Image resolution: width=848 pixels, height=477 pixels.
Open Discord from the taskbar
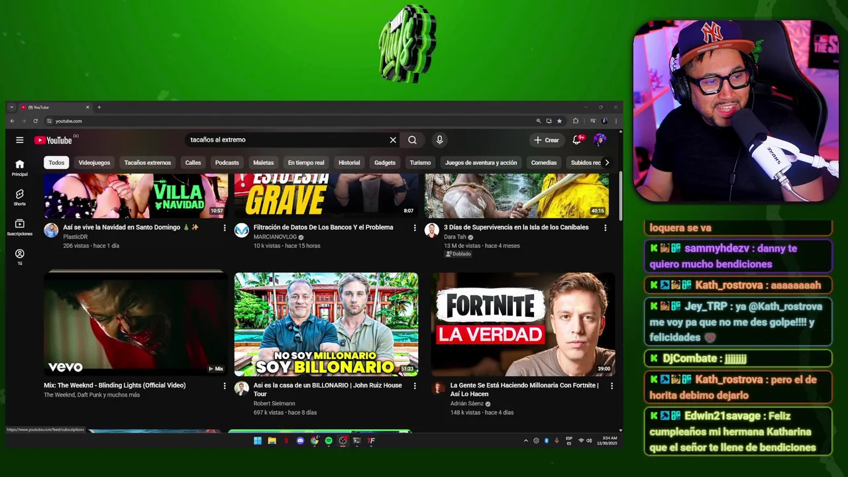tap(300, 441)
